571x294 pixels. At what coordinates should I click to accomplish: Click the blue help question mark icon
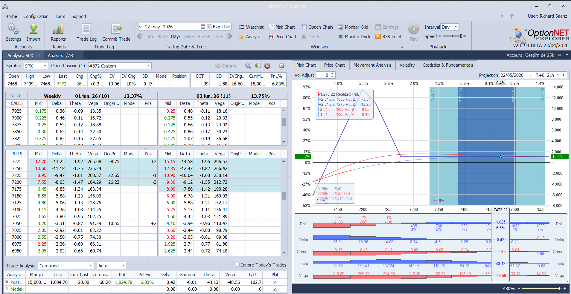point(512,16)
